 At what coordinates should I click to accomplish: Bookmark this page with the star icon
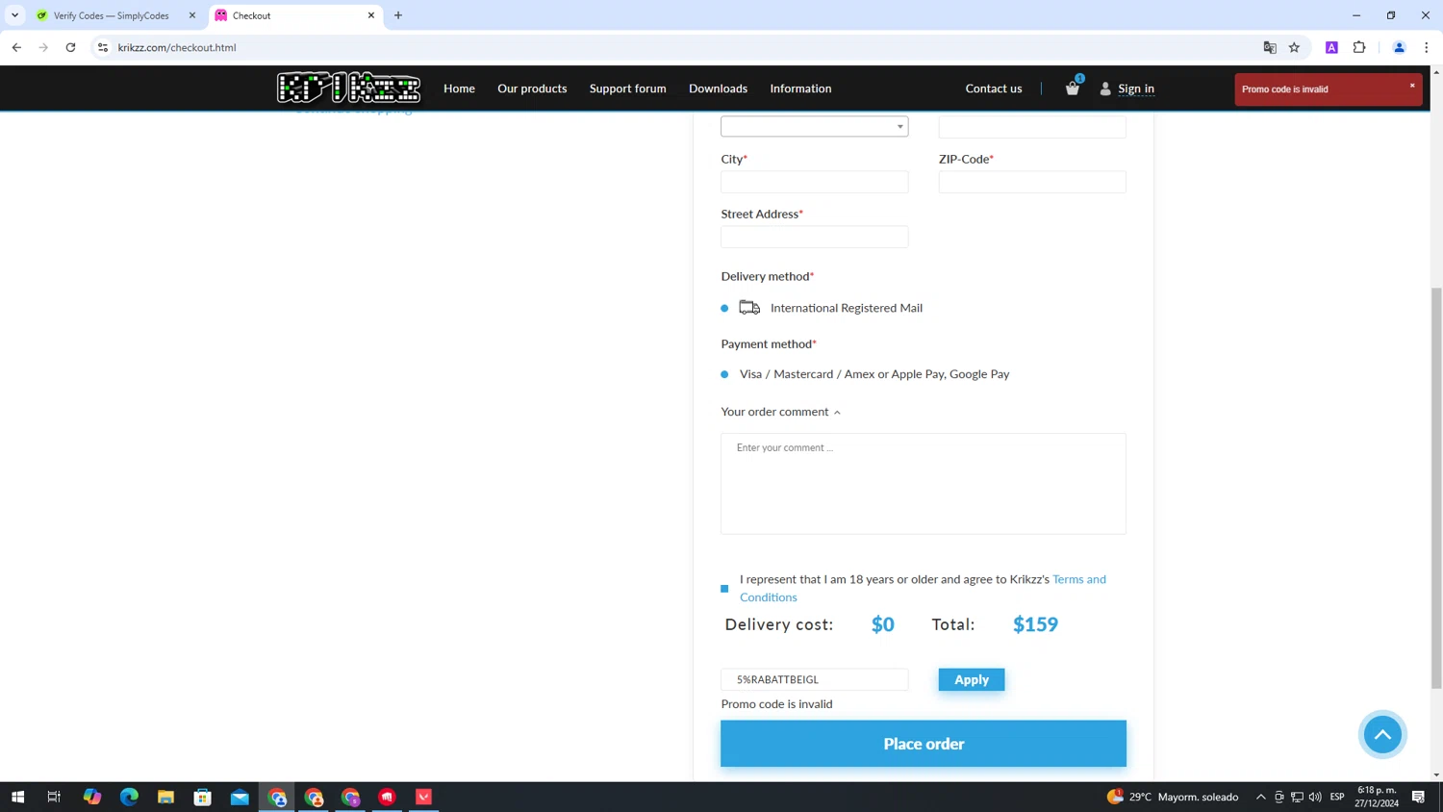click(x=1294, y=47)
